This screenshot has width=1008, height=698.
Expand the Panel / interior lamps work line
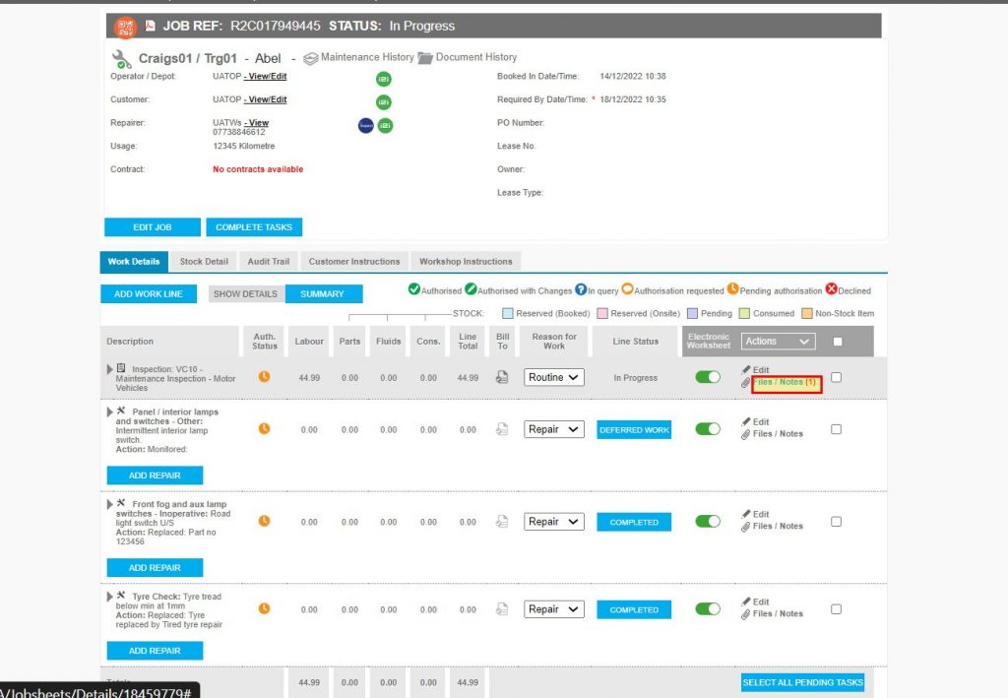pos(109,412)
